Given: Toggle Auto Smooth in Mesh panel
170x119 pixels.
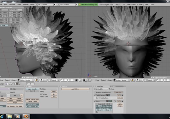Looking at the screenshot, I should click(x=32, y=89).
